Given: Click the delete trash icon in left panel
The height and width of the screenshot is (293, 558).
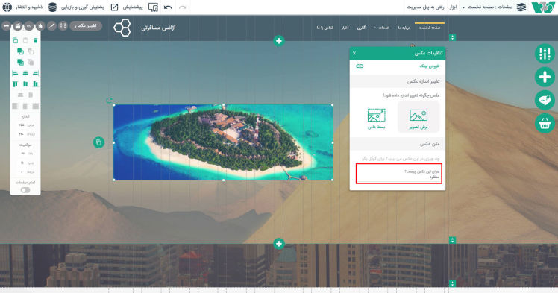Looking at the screenshot, I should coord(36,40).
